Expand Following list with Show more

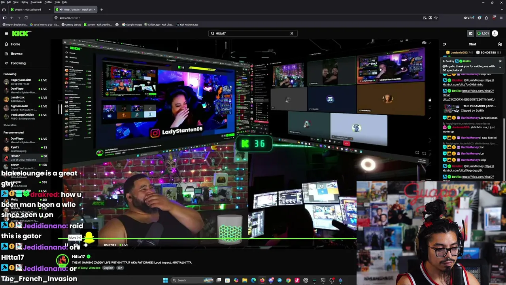coord(10,125)
